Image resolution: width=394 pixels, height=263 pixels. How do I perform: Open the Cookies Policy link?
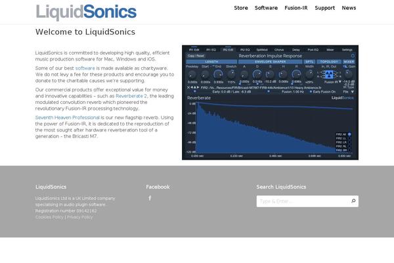49,217
